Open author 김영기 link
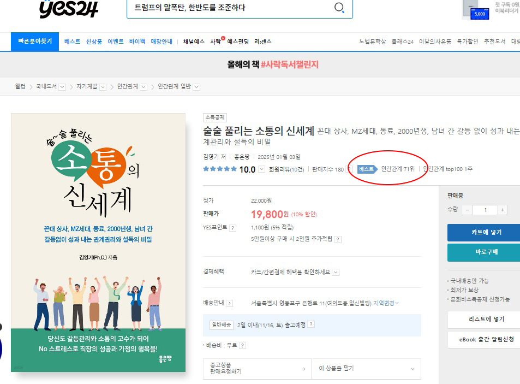This screenshot has width=520, height=384. pyautogui.click(x=212, y=157)
